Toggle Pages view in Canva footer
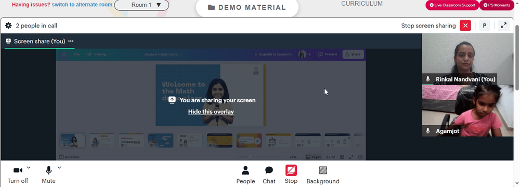This screenshot has width=520, height=187. pos(314,157)
